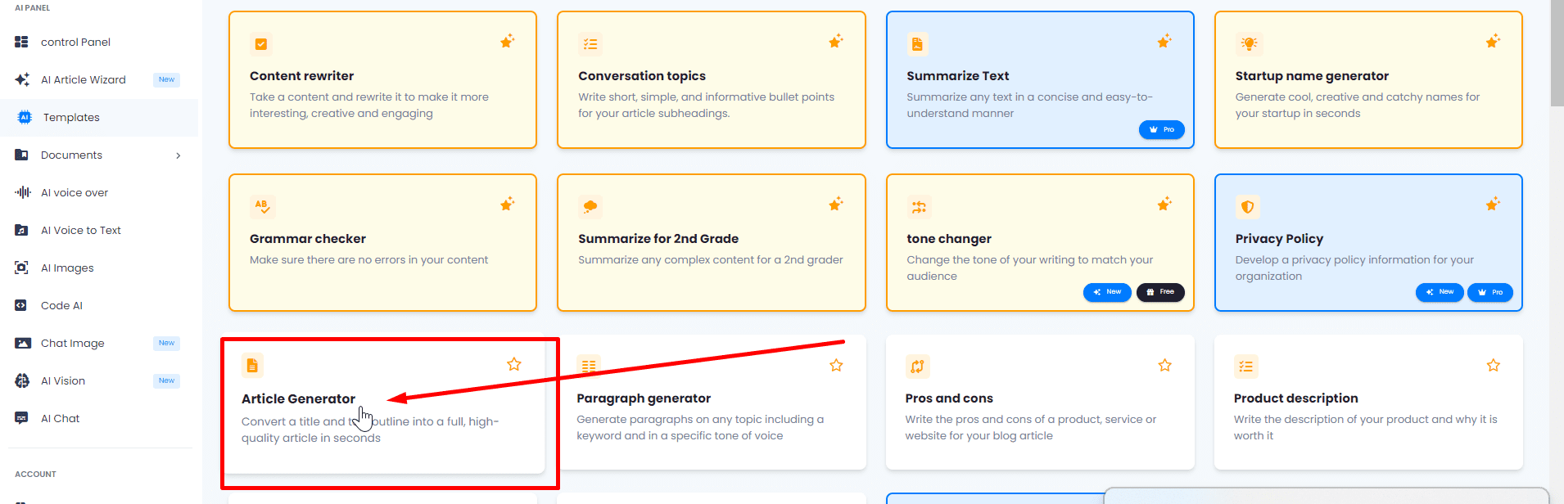The width and height of the screenshot is (1564, 504).
Task: Click the AI Vision brain icon
Action: [x=22, y=380]
